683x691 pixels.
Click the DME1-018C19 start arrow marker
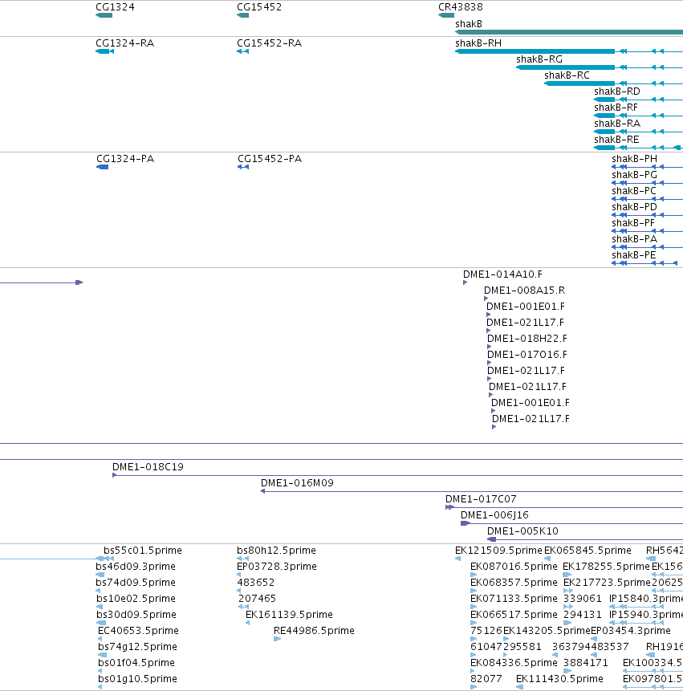coord(115,475)
